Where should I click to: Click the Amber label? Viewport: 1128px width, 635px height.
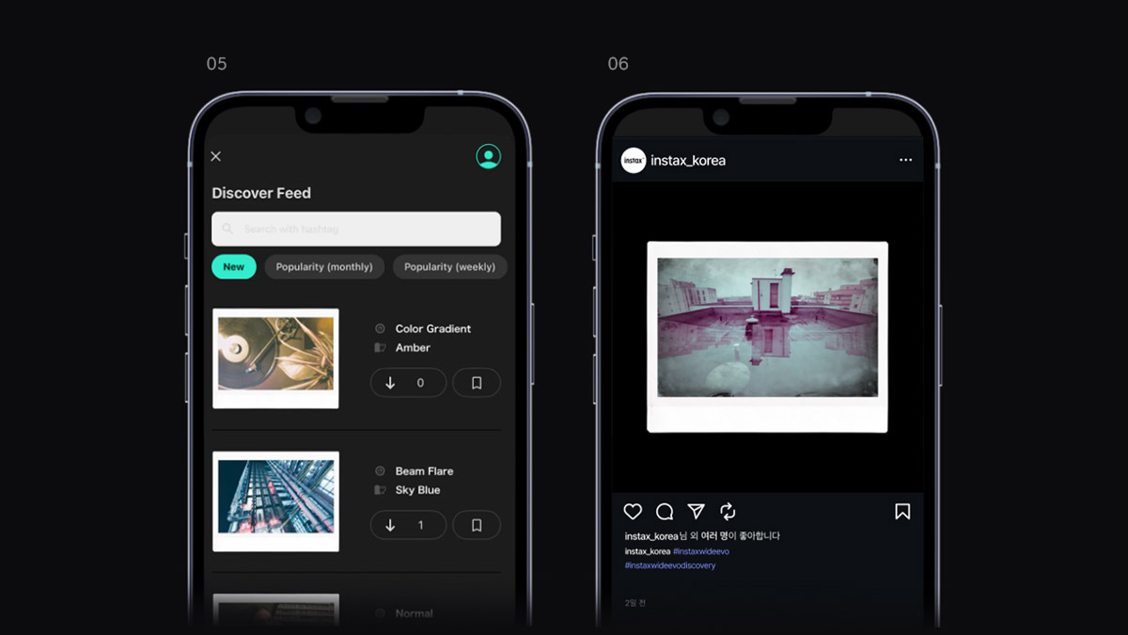413,348
